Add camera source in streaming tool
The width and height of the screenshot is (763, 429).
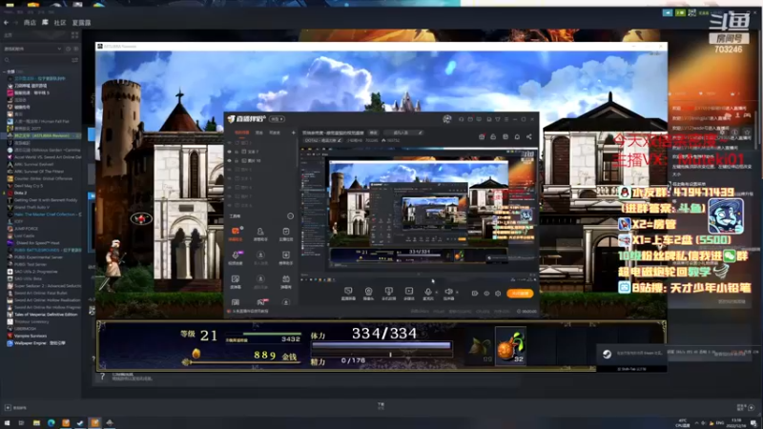368,293
